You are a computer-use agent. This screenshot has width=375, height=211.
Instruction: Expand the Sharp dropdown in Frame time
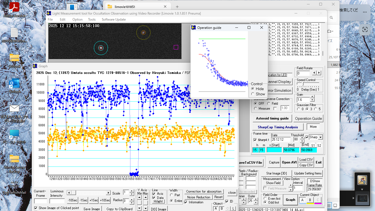tap(320, 137)
